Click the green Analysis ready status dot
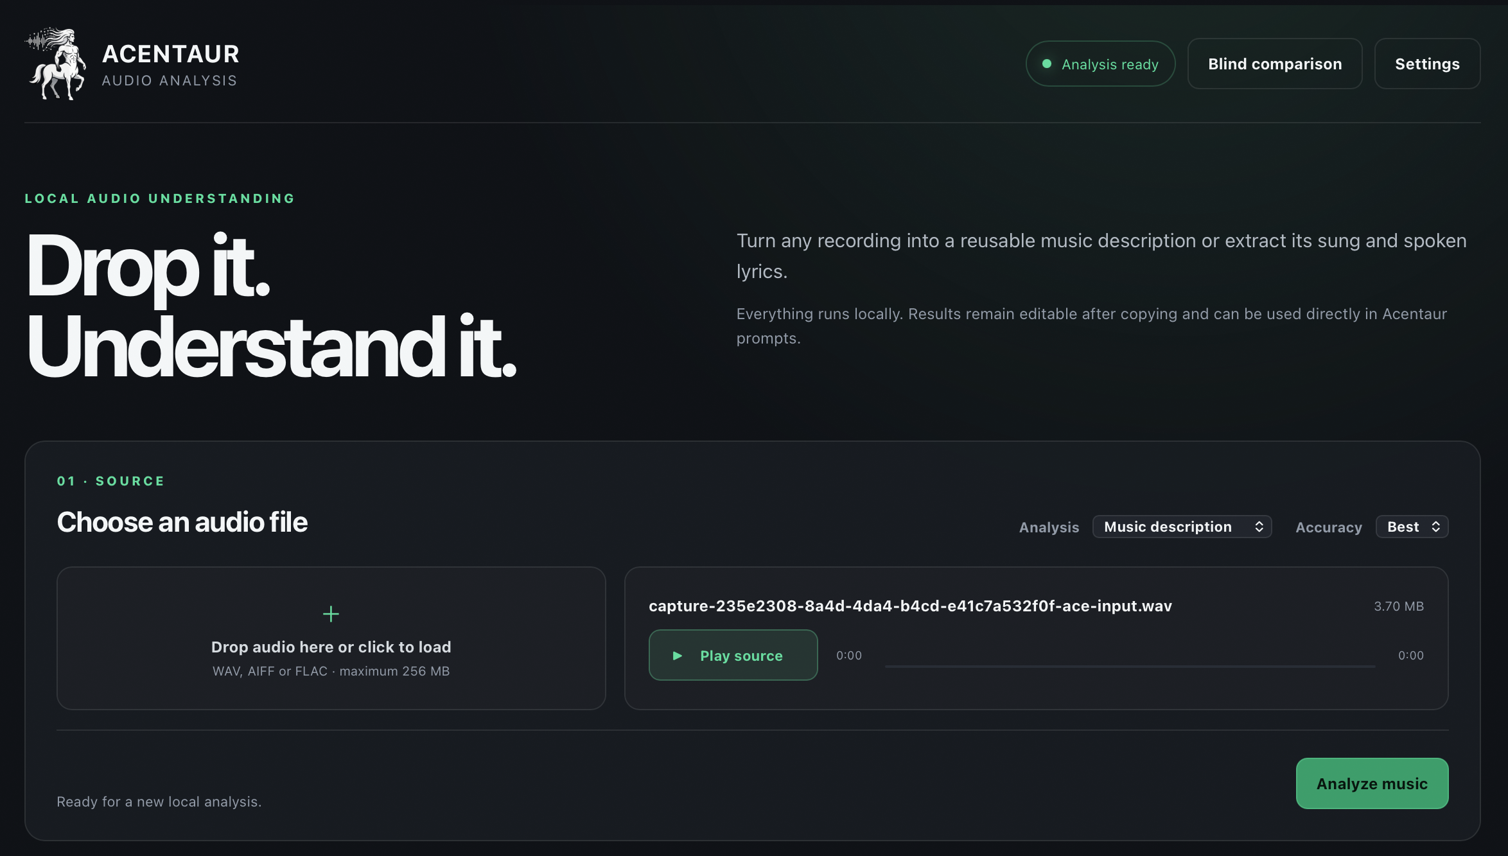 pyautogui.click(x=1047, y=64)
